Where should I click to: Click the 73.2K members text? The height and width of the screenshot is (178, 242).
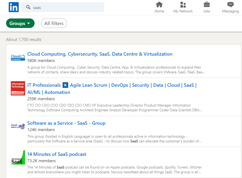(x=41, y=161)
